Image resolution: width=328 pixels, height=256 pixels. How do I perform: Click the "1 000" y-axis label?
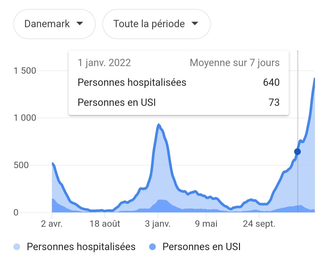click(25, 118)
